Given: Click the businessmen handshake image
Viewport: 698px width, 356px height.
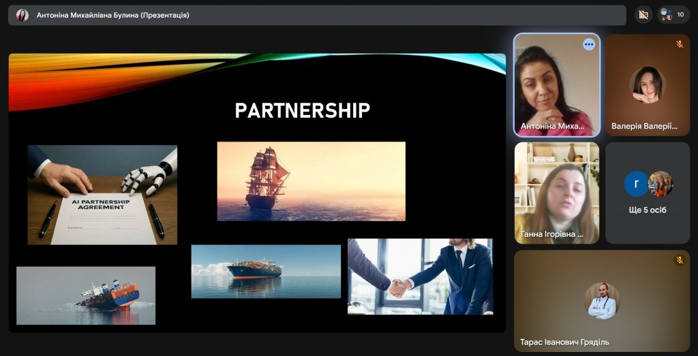Looking at the screenshot, I should (420, 276).
